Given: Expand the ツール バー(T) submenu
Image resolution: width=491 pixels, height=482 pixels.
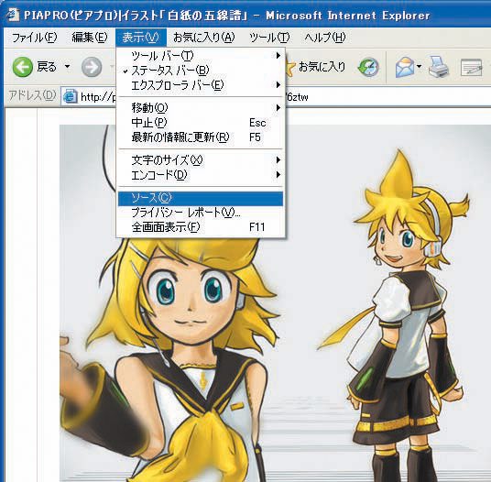Looking at the screenshot, I should (x=201, y=56).
